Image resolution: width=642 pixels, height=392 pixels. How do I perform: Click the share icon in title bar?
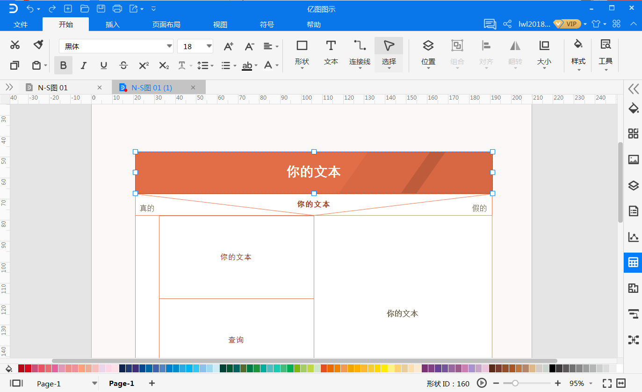coord(507,24)
